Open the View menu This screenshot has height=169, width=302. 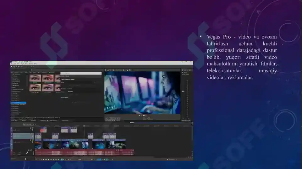tap(18, 64)
